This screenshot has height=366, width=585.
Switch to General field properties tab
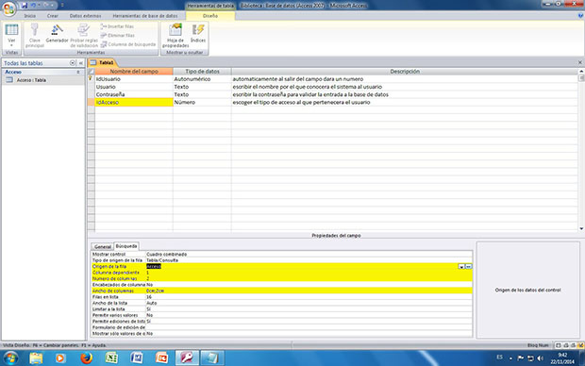[102, 246]
